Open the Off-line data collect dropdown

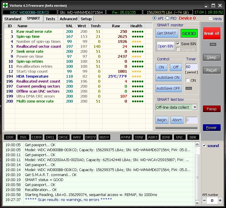tap(195, 107)
